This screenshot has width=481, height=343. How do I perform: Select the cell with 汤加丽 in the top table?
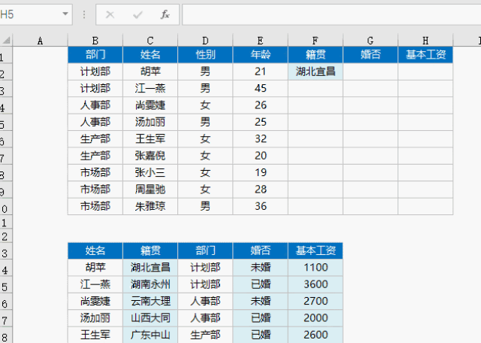click(x=150, y=122)
